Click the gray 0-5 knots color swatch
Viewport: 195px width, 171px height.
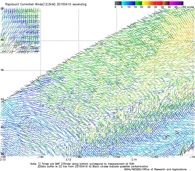(118, 3)
